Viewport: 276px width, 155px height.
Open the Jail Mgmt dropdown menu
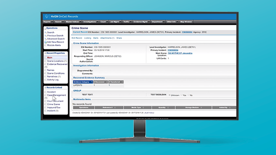click(x=115, y=22)
